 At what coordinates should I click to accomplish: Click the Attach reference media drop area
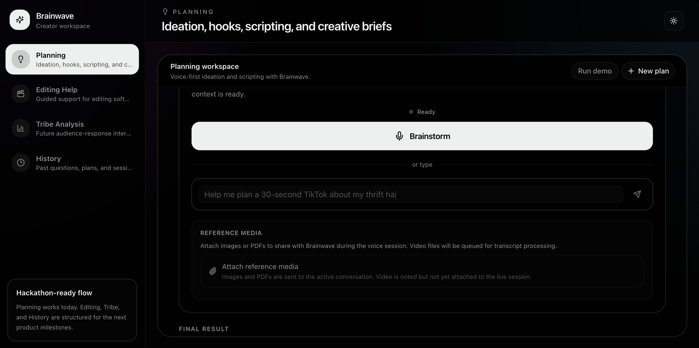tap(422, 271)
